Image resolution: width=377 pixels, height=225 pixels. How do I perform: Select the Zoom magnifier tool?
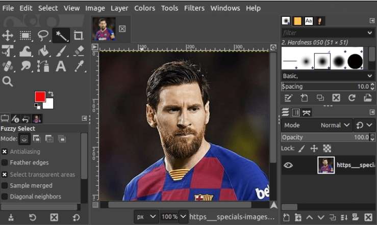pyautogui.click(x=8, y=81)
